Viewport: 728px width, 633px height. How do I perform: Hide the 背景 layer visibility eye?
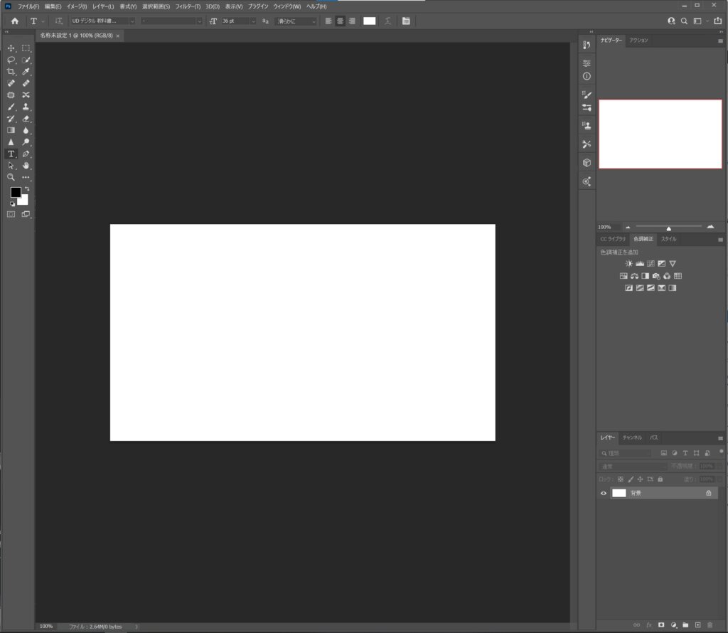604,493
